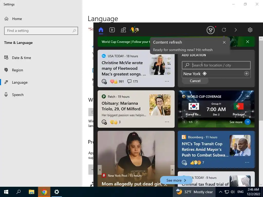React to the Bloomberg story
The width and height of the screenshot is (263, 197).
184,162
